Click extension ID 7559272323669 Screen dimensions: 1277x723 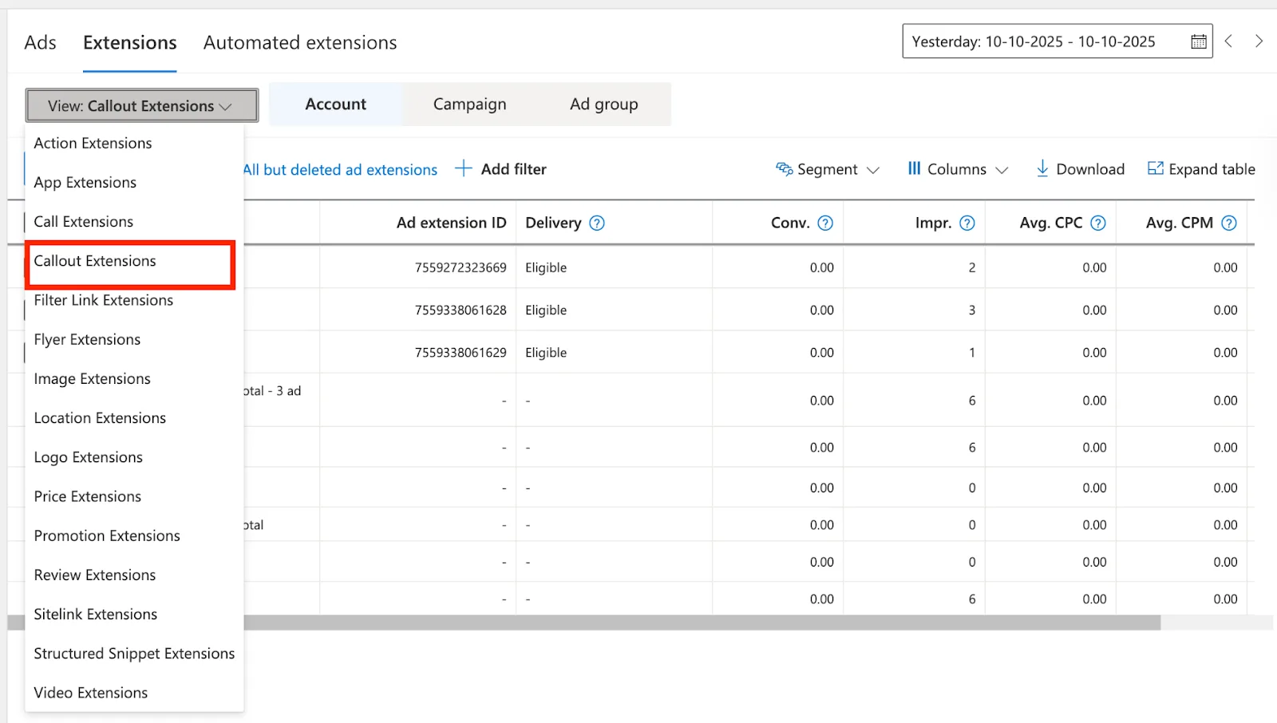click(x=461, y=267)
